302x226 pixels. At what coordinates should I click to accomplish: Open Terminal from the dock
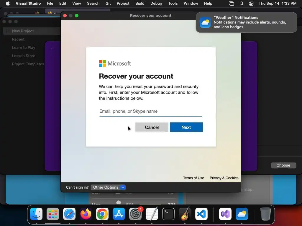pyautogui.click(x=168, y=214)
